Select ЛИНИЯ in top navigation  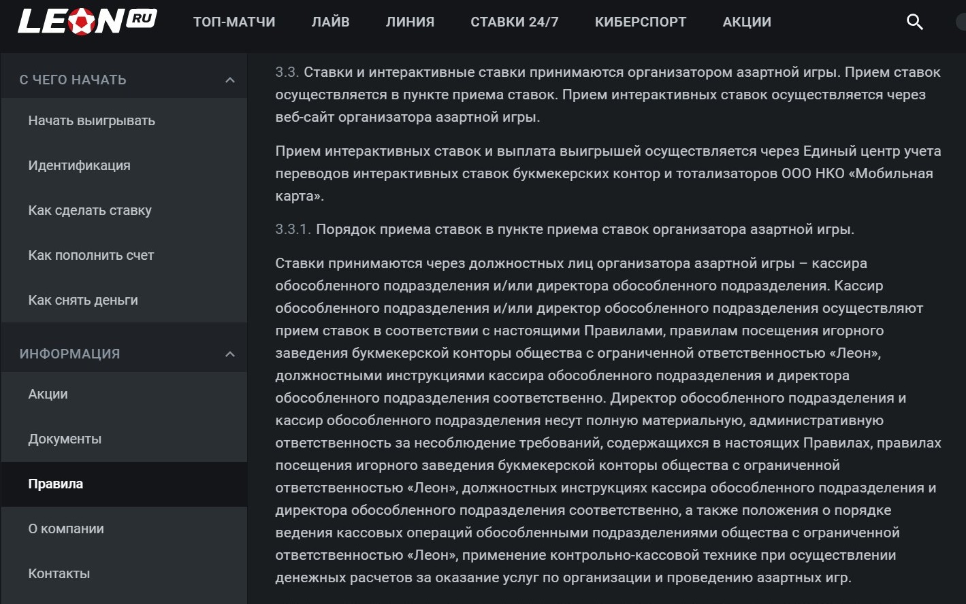click(410, 22)
